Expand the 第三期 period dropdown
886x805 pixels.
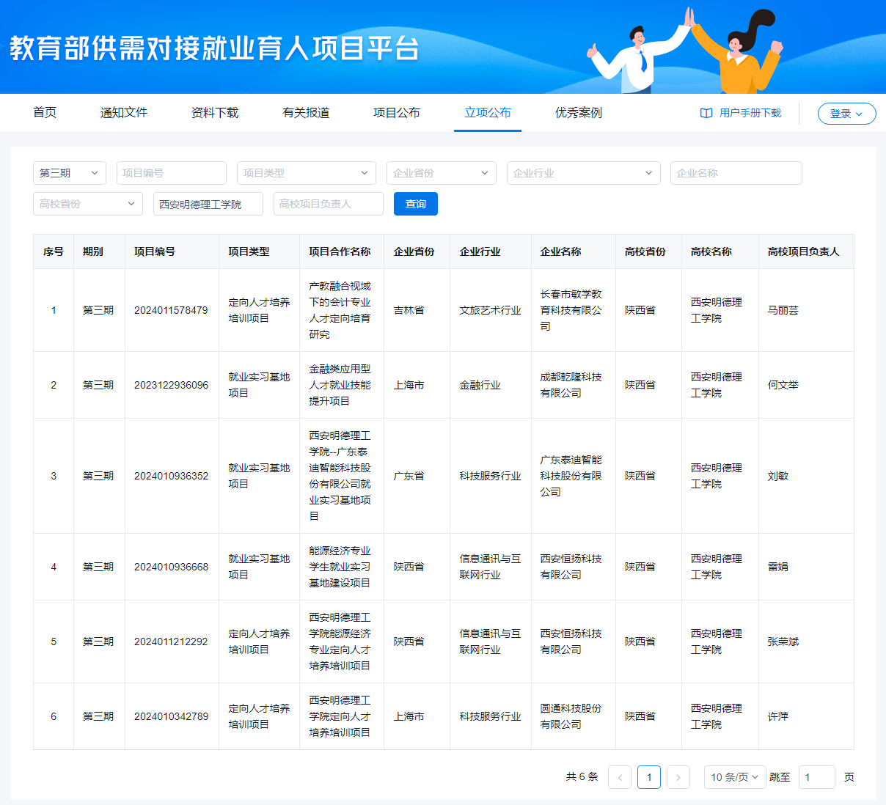click(70, 173)
